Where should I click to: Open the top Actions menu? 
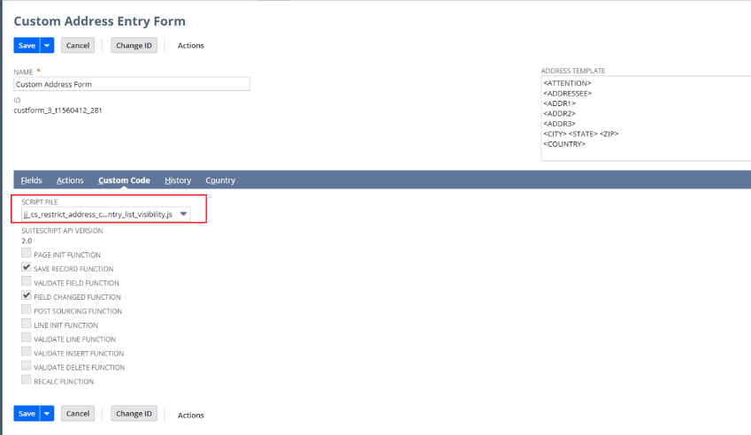(x=190, y=45)
